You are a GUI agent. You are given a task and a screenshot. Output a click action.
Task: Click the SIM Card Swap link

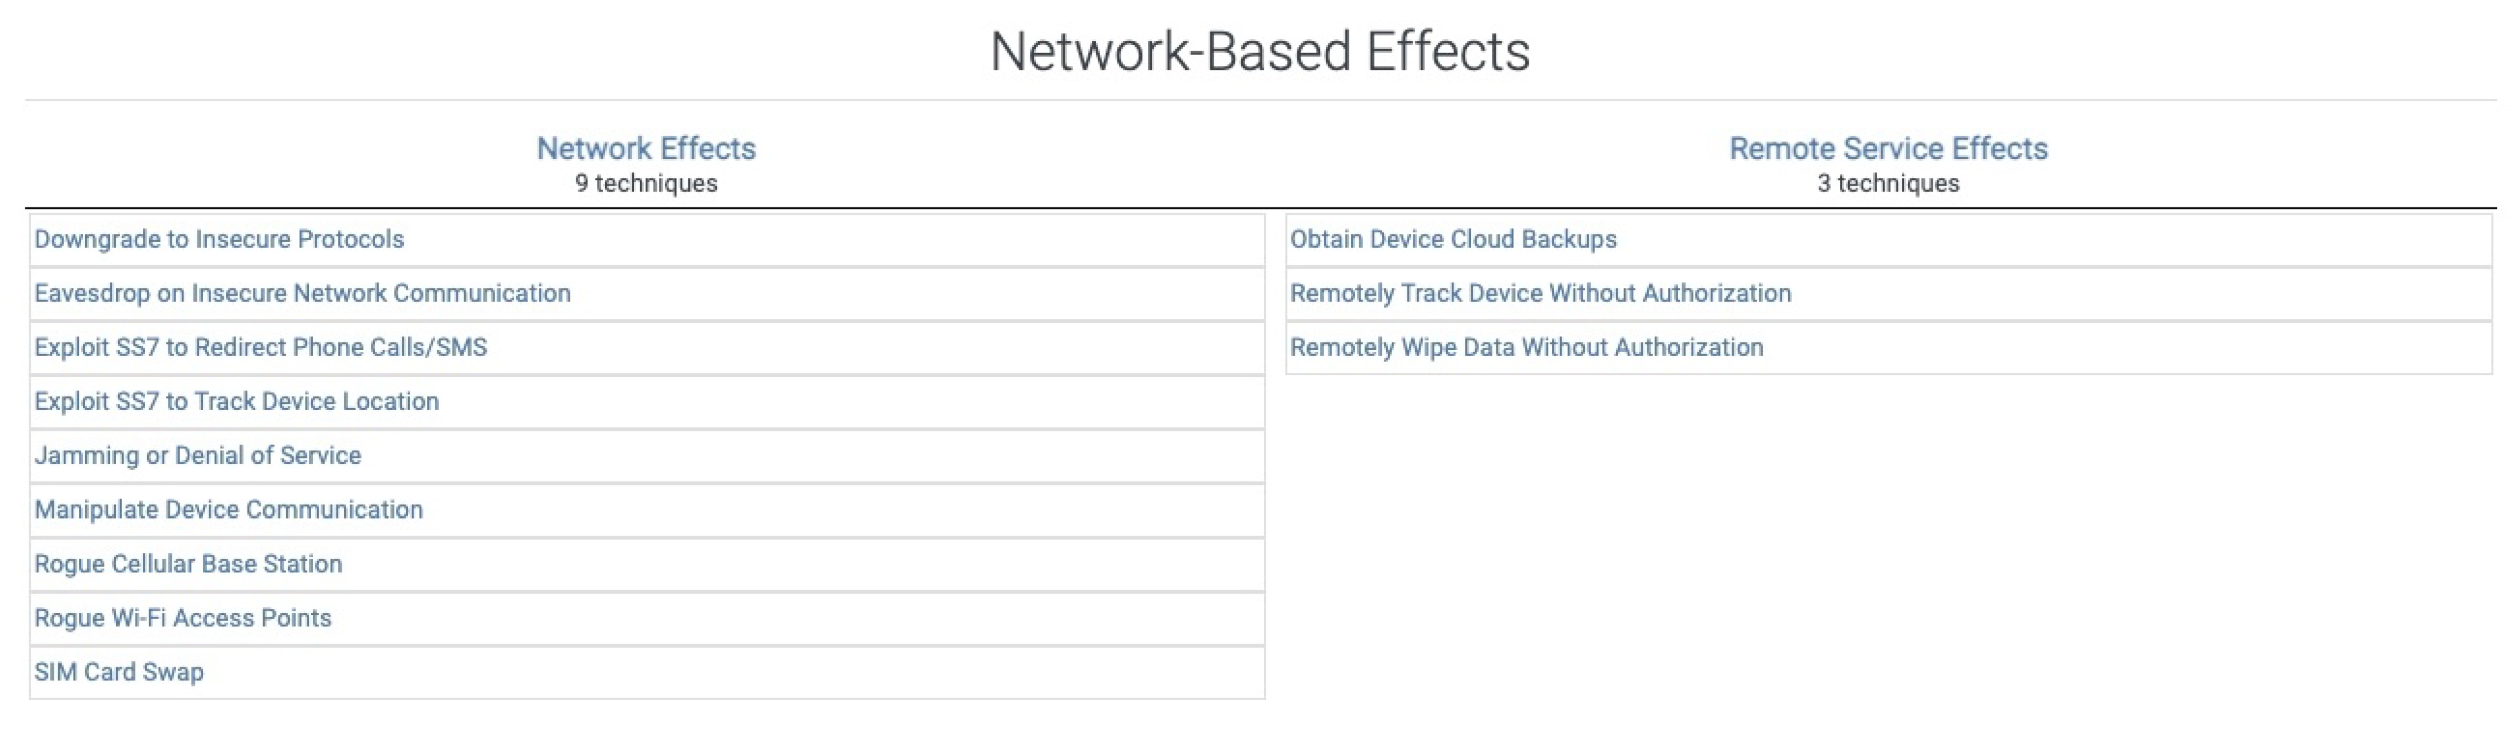click(x=119, y=671)
